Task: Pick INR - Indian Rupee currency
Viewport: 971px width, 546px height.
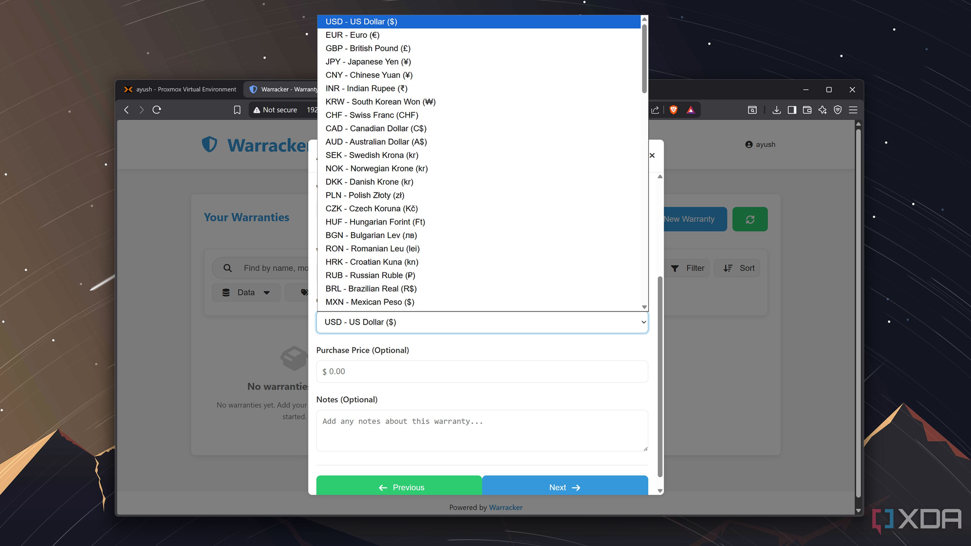Action: click(479, 88)
